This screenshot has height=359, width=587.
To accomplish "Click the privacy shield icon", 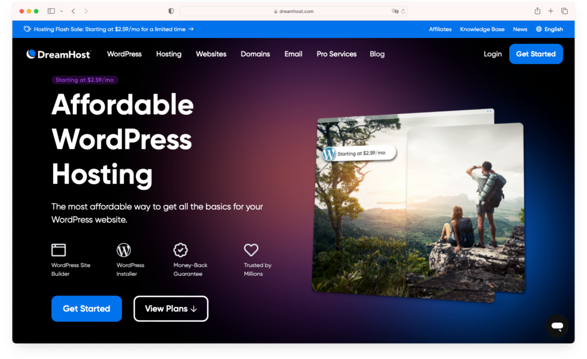I will (x=171, y=11).
